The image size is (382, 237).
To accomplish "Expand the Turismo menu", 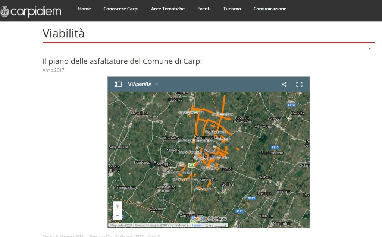I will [x=232, y=9].
